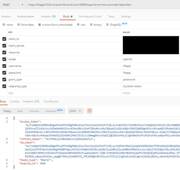Image resolution: width=180 pixels, height=170 pixels.
Task: Uncheck the scope parameter
Action: pos(4,59)
